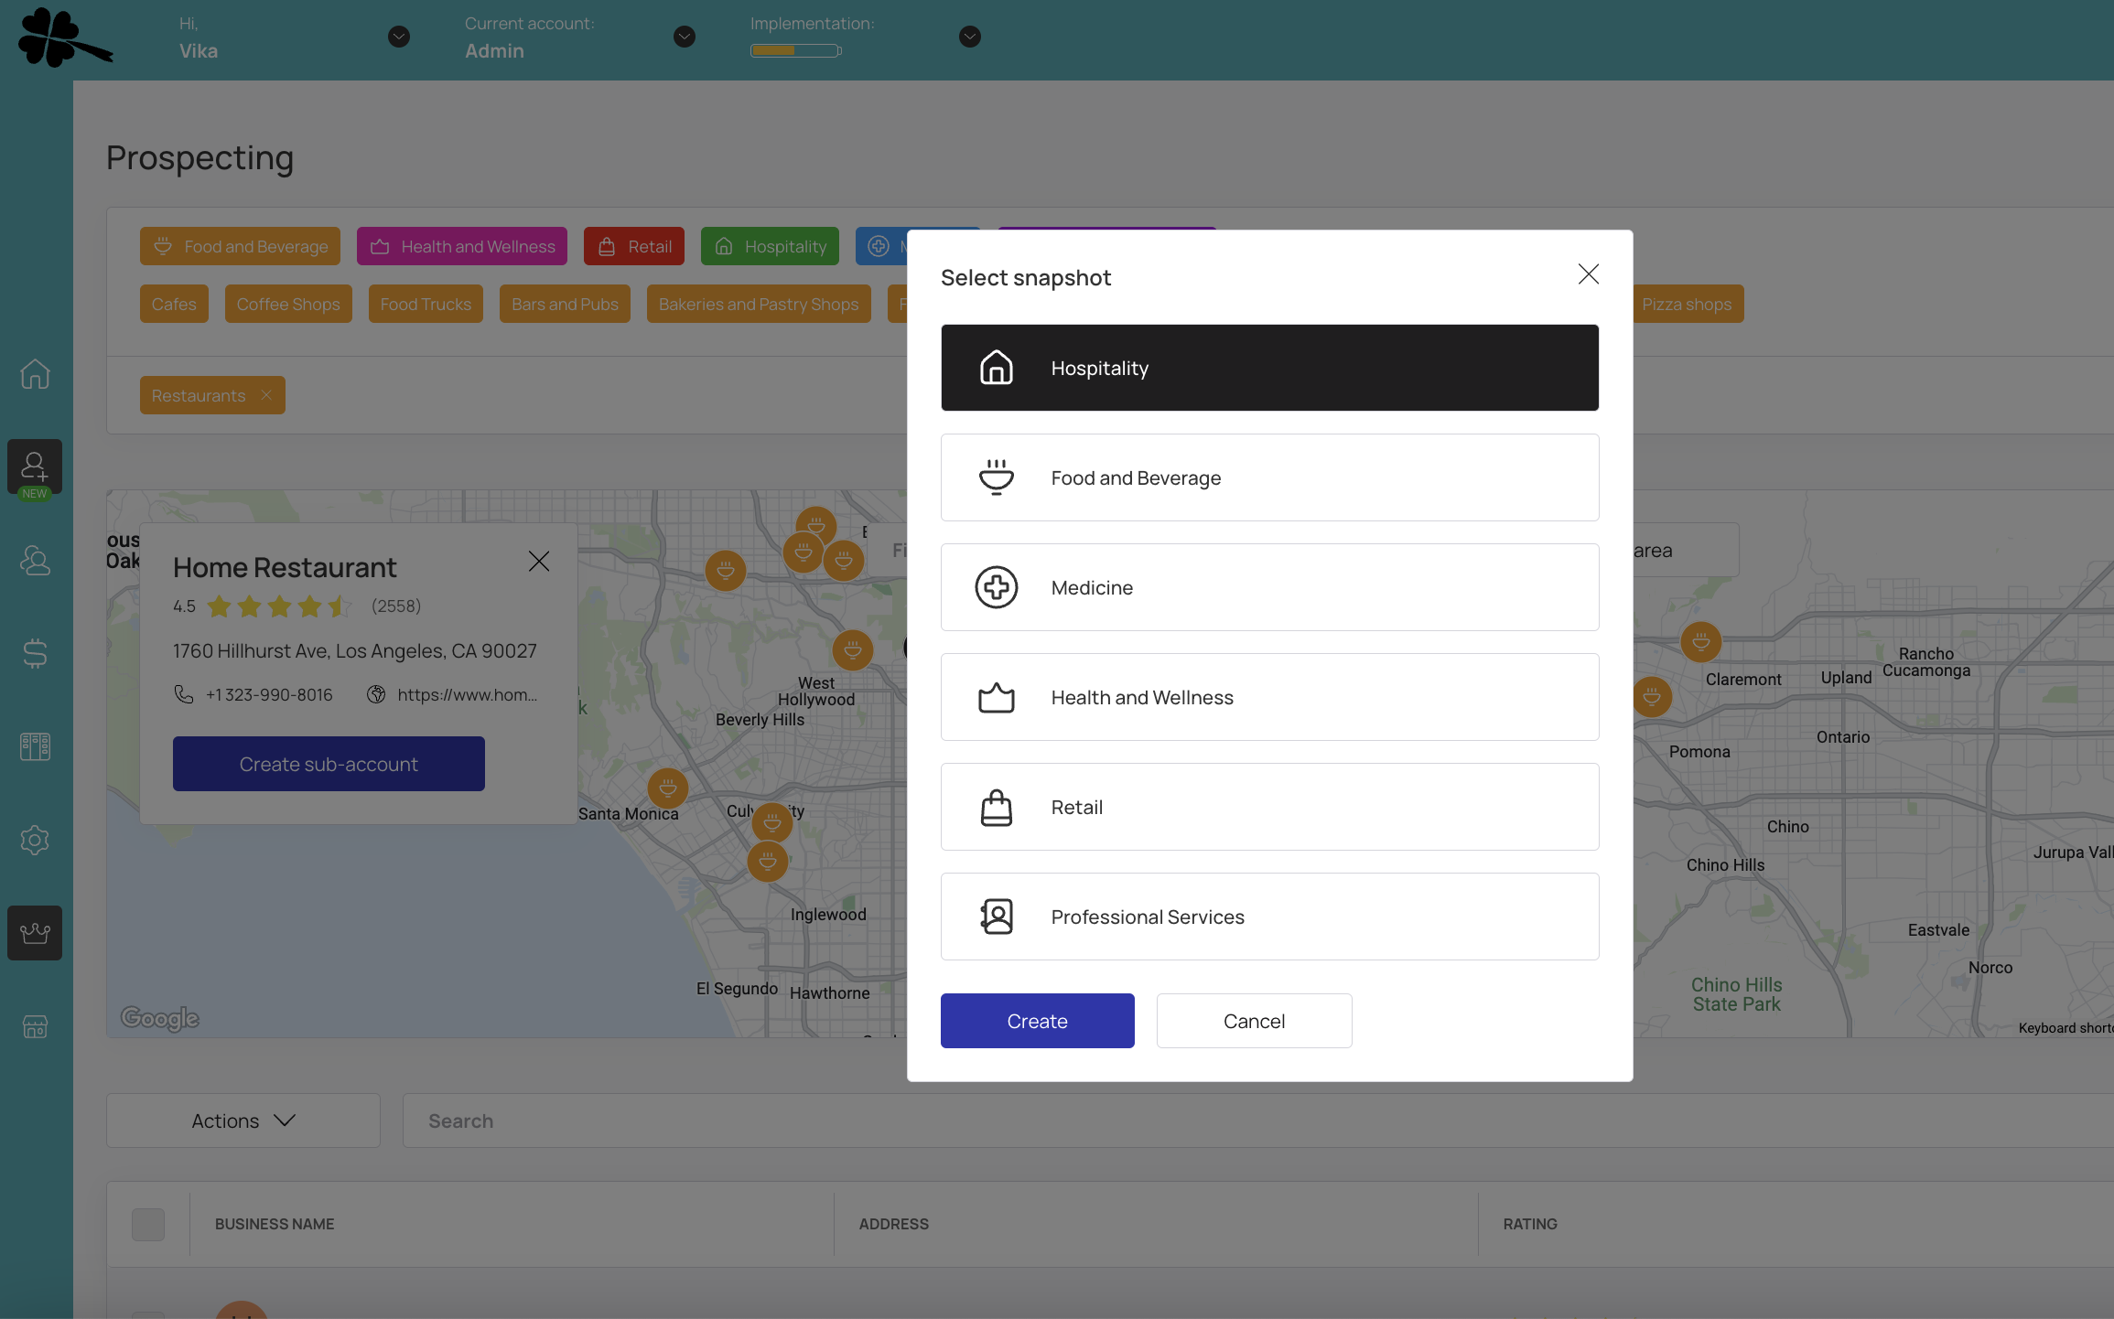Screen dimensions: 2114x1319
Task: Open the store icon in sidebar
Action: tap(35, 1026)
